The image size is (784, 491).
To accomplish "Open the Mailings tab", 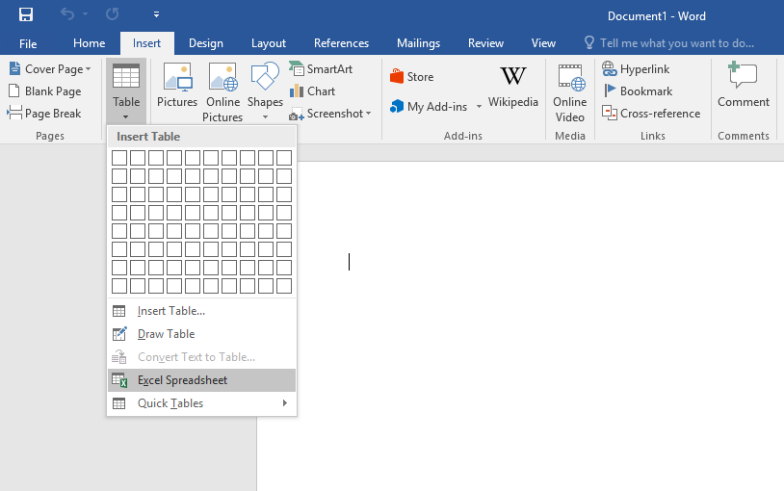I will point(419,43).
